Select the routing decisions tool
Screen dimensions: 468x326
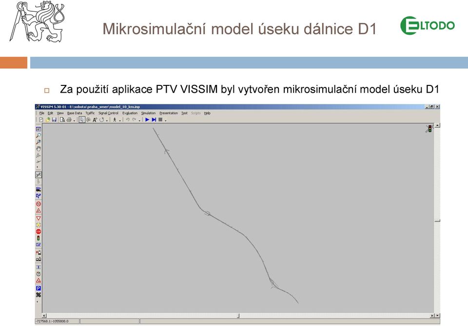tap(39, 196)
